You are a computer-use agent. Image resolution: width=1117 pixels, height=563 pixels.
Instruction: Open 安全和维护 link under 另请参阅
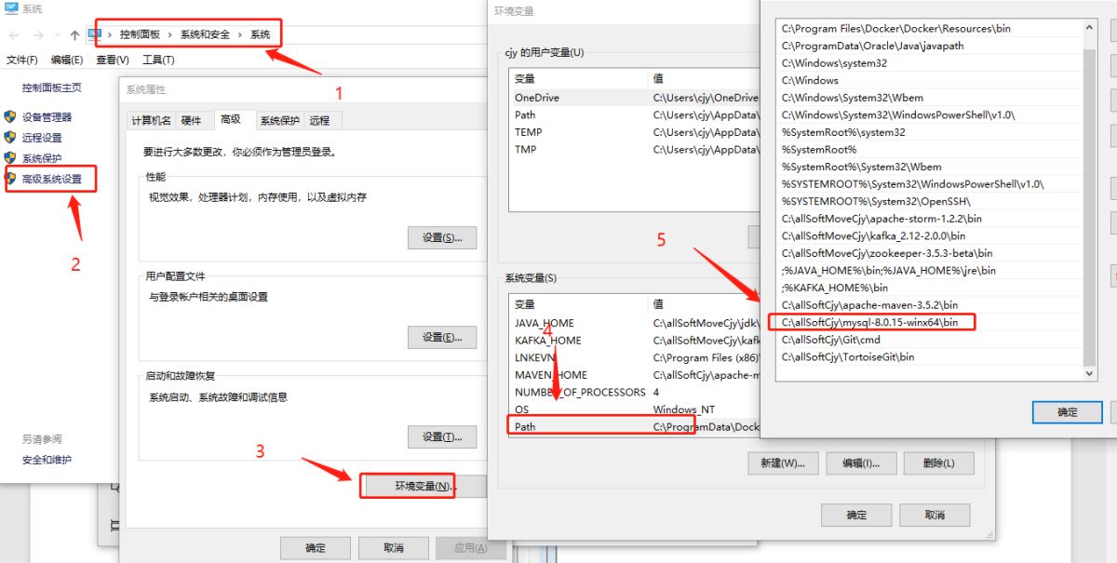47,460
